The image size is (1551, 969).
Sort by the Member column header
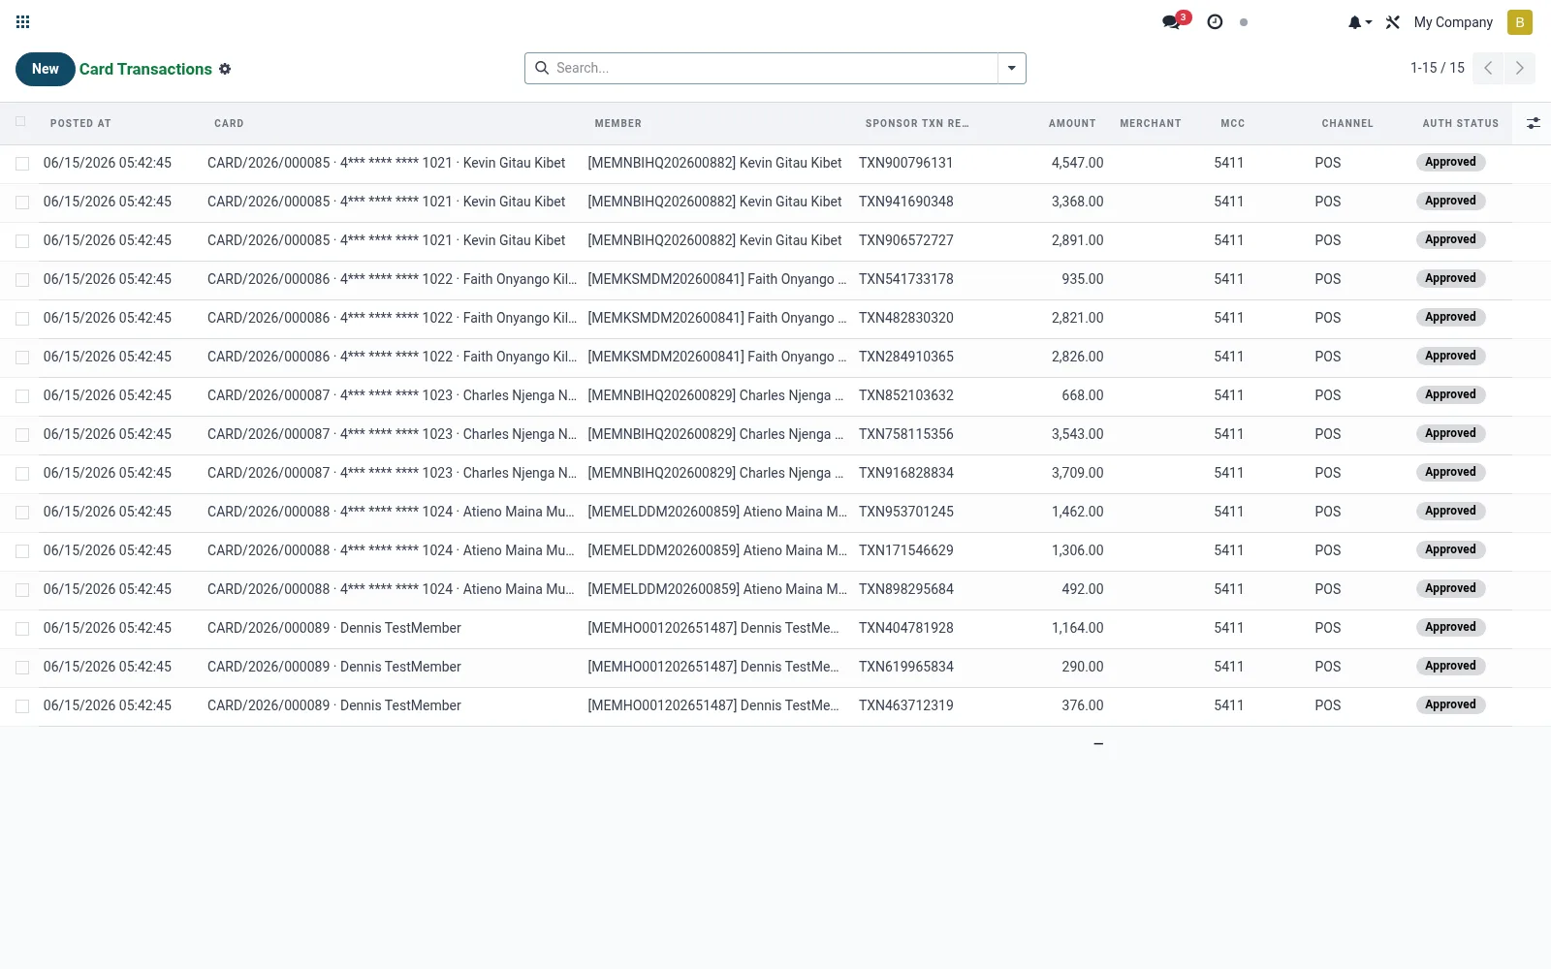(618, 124)
